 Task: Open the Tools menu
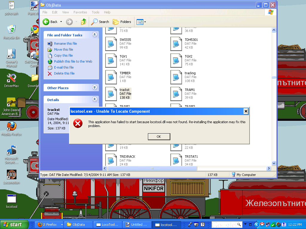96,12
